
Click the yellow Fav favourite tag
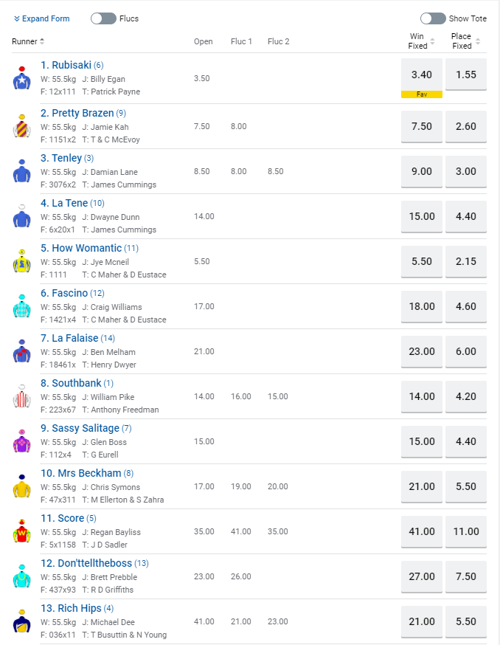point(421,94)
